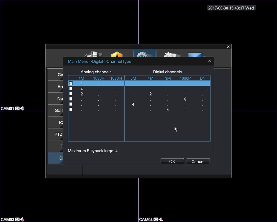This screenshot has height=222, width=277.
Task: Open the Record film-camera icon in main menu
Action: pos(93,54)
